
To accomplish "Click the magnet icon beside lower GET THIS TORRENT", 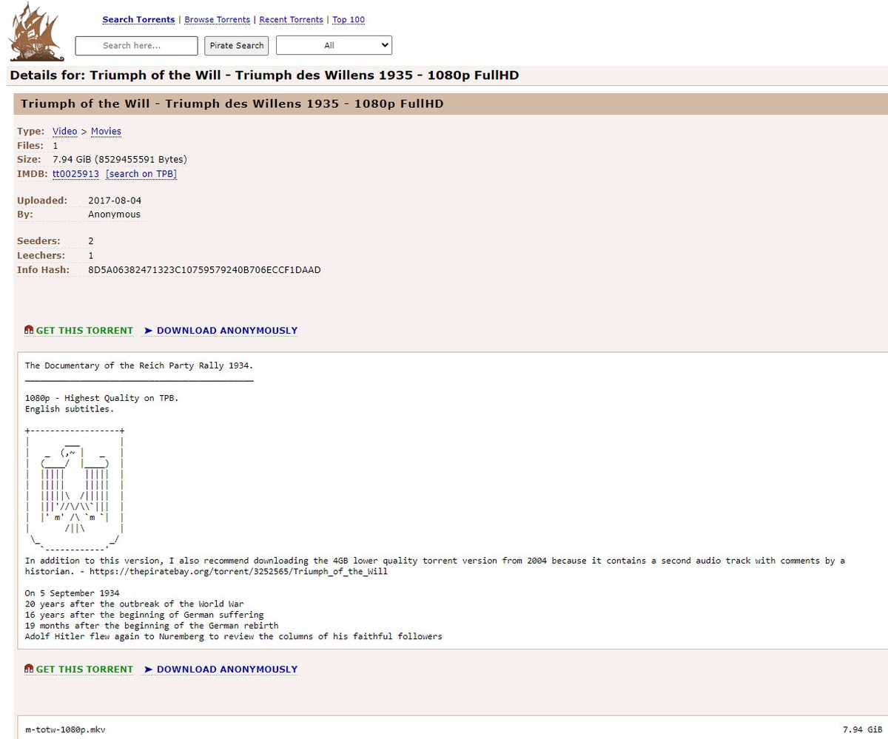I will coord(28,669).
